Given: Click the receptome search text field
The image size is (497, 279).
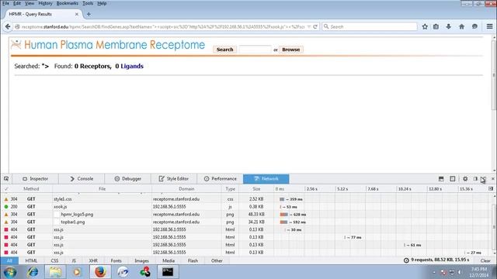Looking at the screenshot, I should 255,50.
